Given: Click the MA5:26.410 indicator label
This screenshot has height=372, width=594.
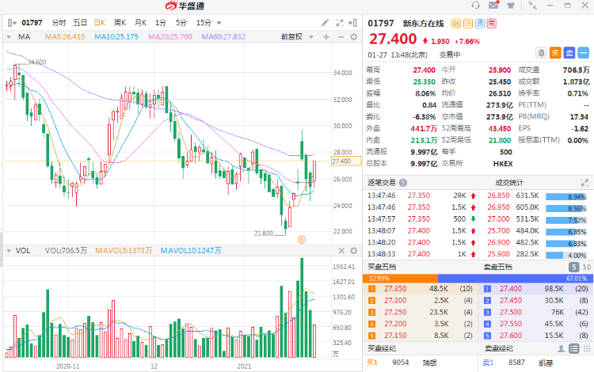Looking at the screenshot, I should [65, 36].
